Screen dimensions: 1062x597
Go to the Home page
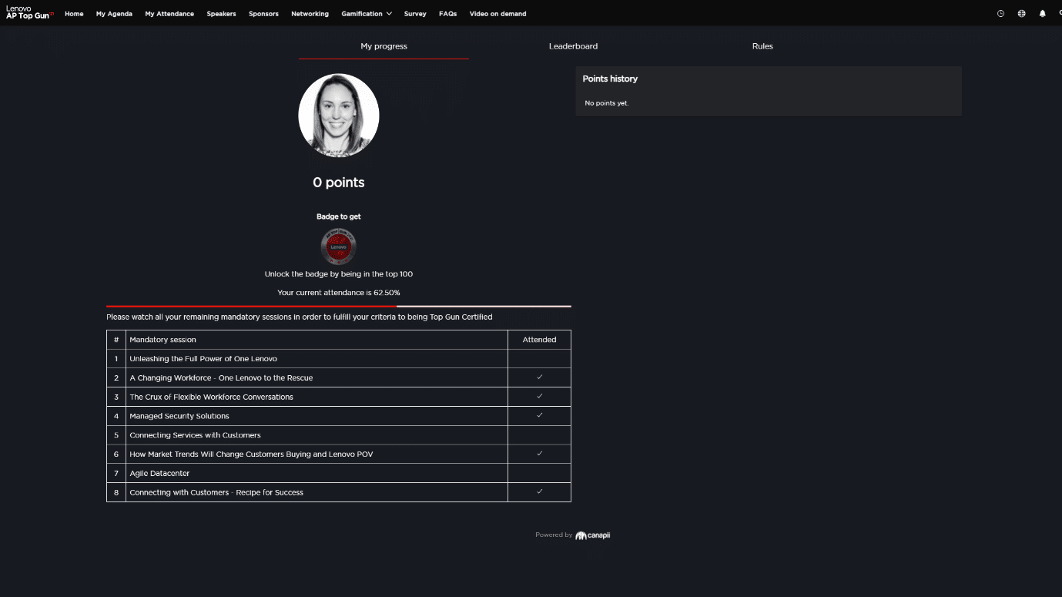(74, 14)
